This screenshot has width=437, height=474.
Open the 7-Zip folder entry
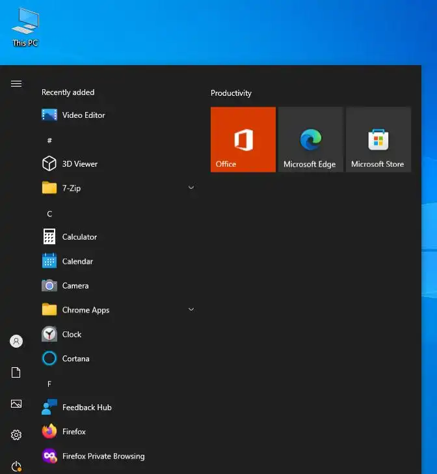119,188
